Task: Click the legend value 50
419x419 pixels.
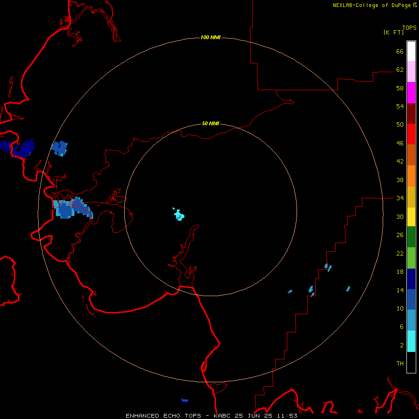Action: pos(400,125)
